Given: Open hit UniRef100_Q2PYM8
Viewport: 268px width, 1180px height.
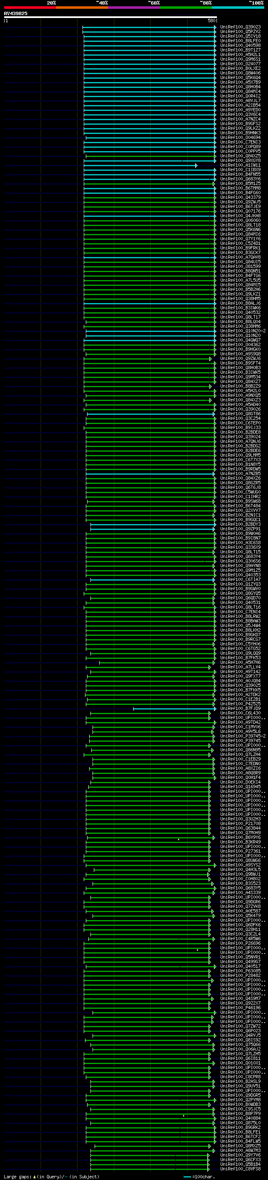Looking at the screenshot, I should (240, 1100).
